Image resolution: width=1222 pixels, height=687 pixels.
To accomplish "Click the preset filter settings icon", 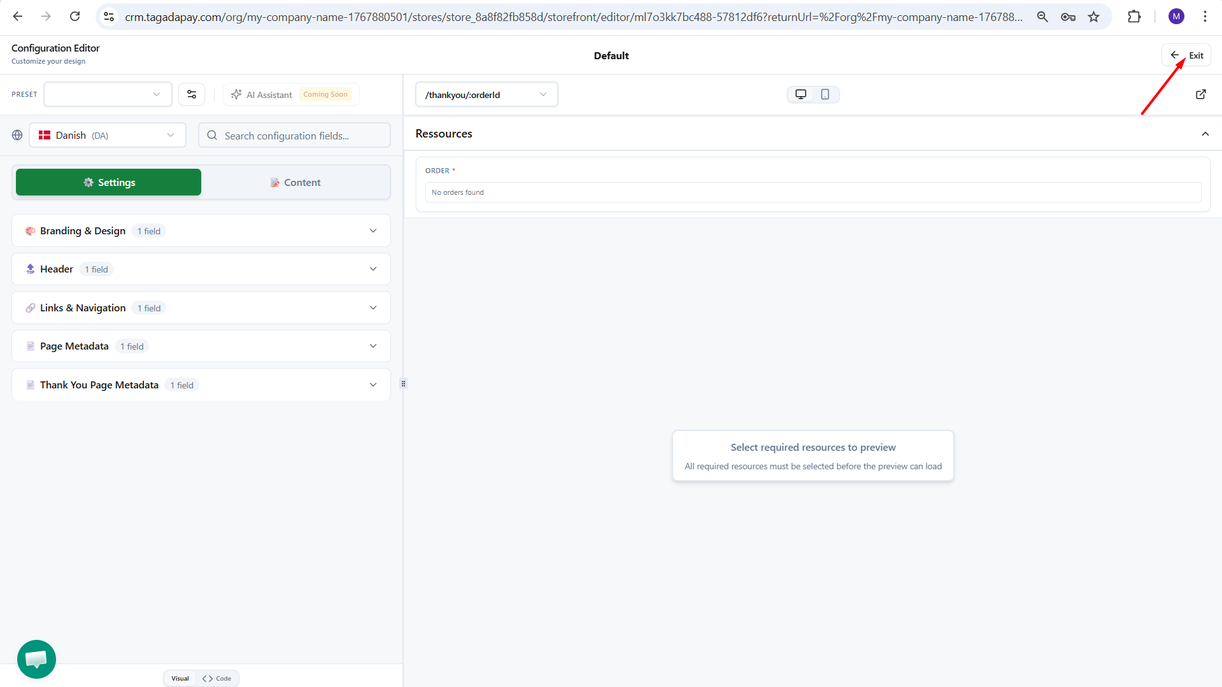I will click(x=192, y=94).
